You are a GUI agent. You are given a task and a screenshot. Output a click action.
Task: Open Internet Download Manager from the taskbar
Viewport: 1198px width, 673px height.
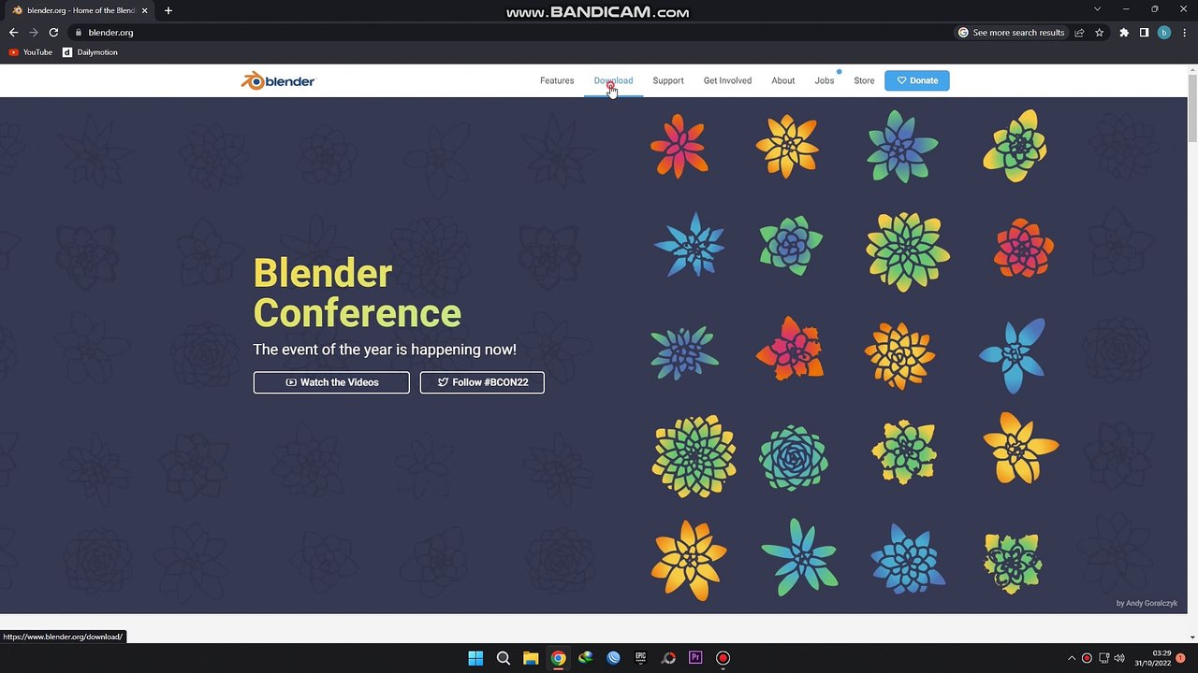point(586,658)
